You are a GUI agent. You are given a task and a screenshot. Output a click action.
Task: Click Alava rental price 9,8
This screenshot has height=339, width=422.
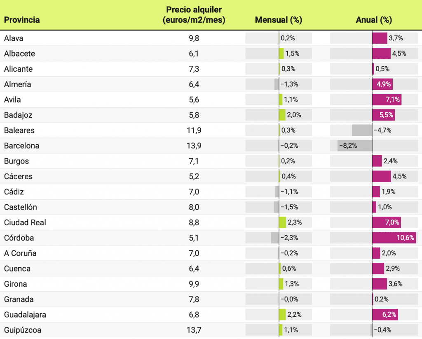(x=194, y=38)
